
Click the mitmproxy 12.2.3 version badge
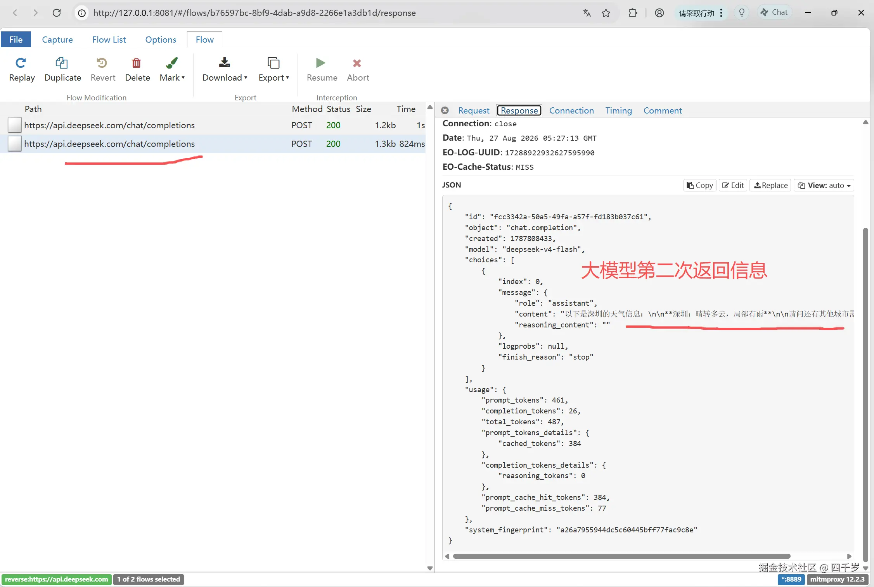tap(838, 579)
